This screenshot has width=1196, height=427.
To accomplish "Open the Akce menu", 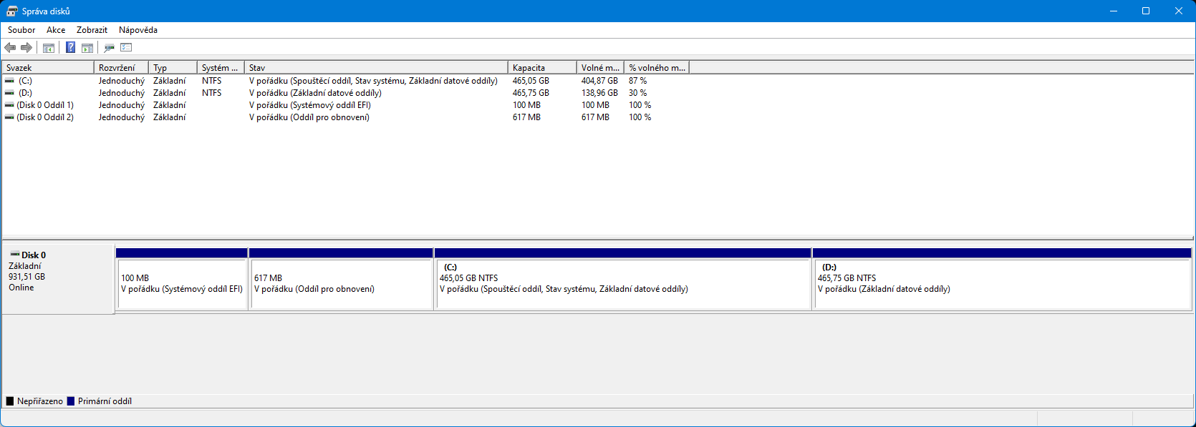I will (56, 30).
